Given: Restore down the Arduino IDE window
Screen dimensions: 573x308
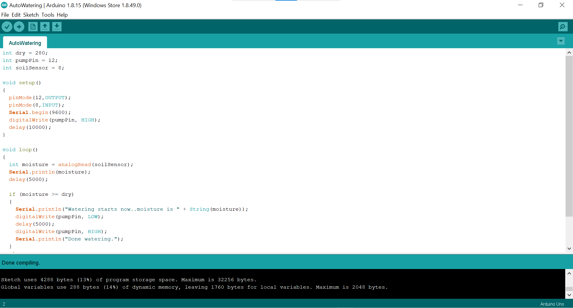Looking at the screenshot, I should [x=541, y=5].
